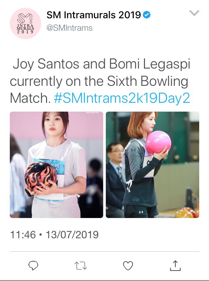Expand the tweet options chevron menu
Viewport: 209px width, 281px height.
pyautogui.click(x=194, y=13)
